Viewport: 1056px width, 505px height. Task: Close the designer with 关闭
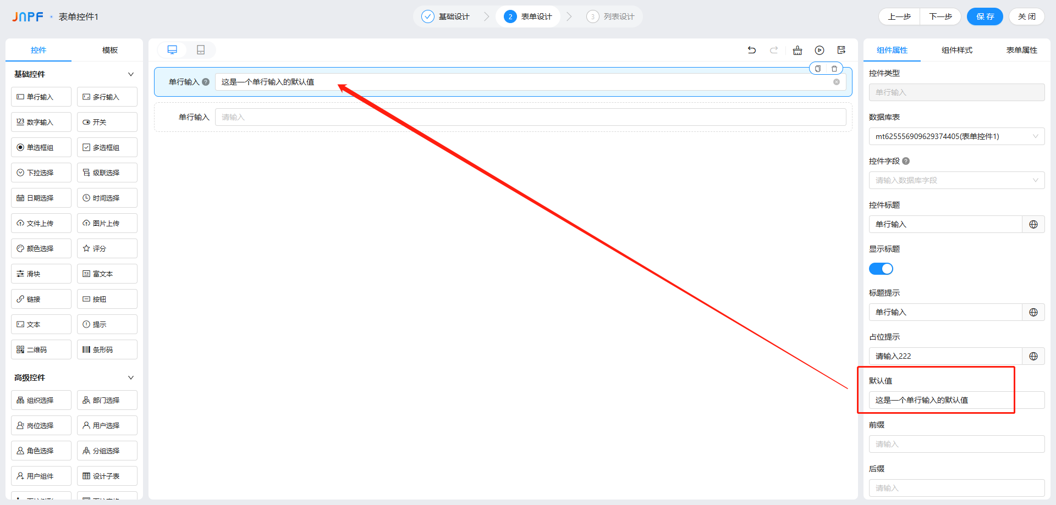[x=1027, y=16]
